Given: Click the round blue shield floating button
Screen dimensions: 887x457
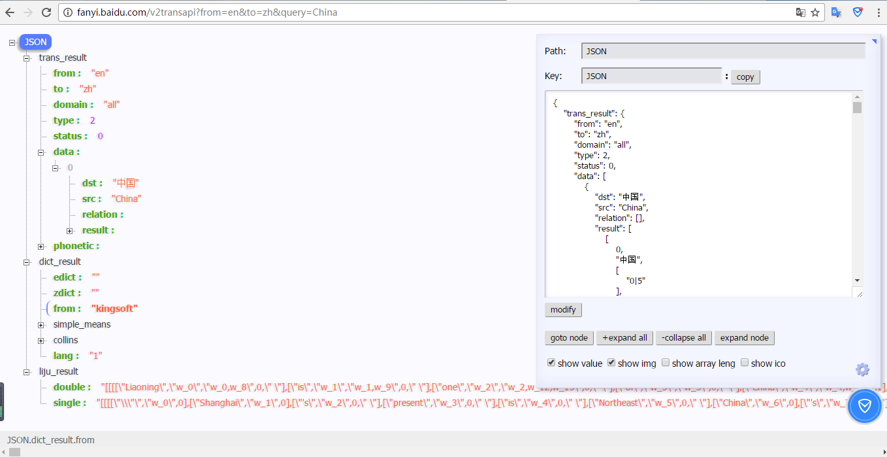Looking at the screenshot, I should point(864,407).
